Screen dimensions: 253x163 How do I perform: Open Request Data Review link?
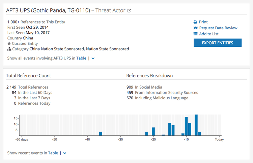pyautogui.click(x=218, y=28)
